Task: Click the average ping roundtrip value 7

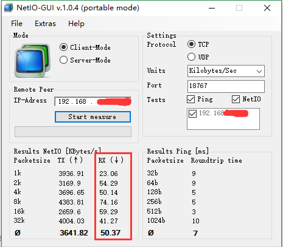Action: 195,233
